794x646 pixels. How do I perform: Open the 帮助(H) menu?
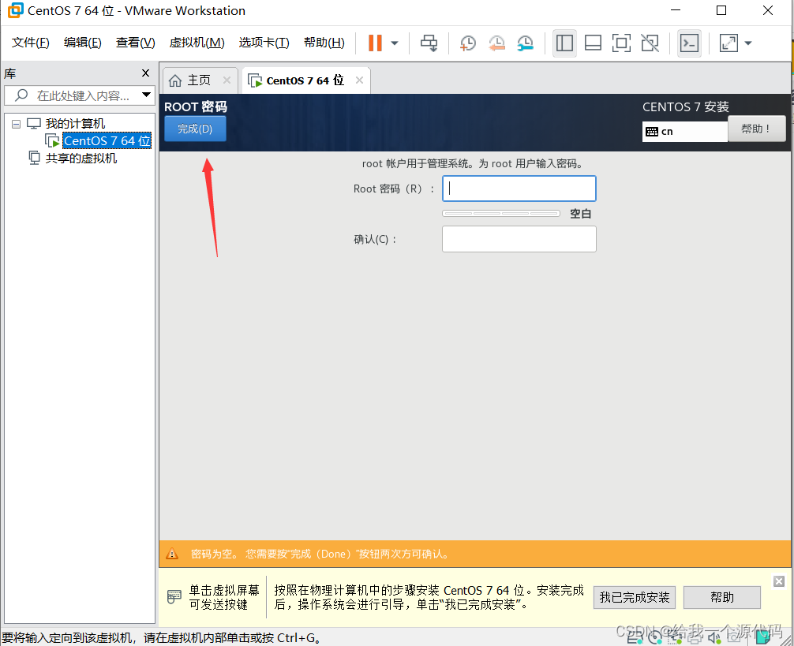tap(324, 43)
